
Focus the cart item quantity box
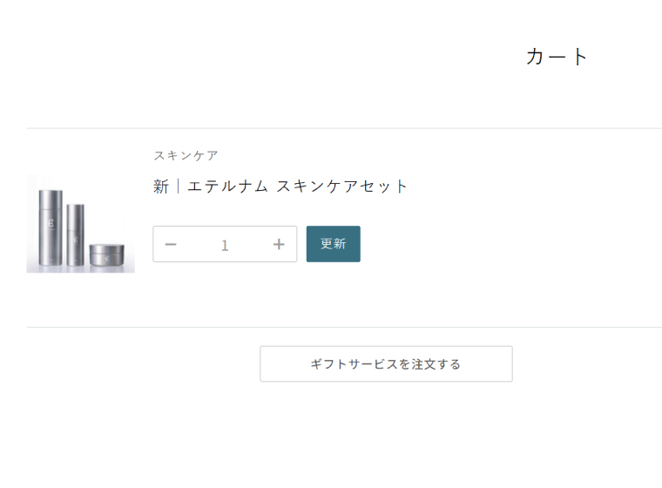coord(225,245)
